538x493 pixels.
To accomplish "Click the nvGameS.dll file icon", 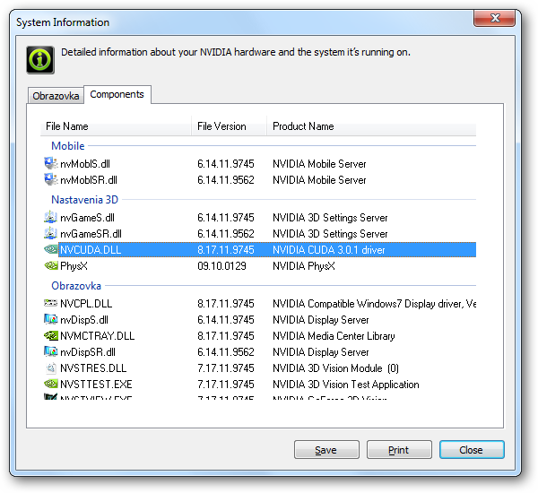I will click(51, 217).
